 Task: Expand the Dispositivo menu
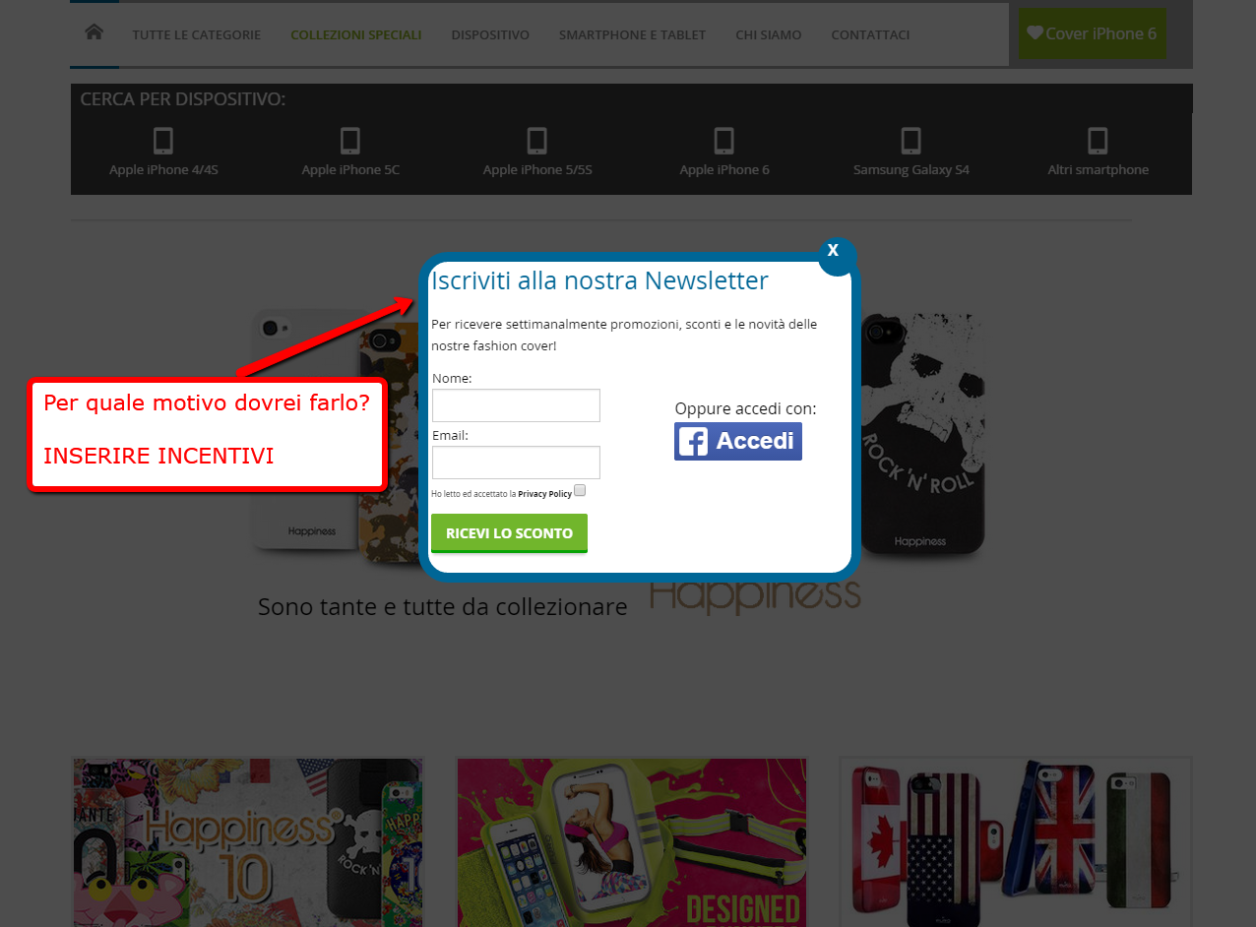pos(490,34)
